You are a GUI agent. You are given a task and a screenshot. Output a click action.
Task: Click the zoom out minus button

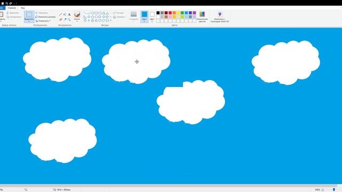point(323,190)
